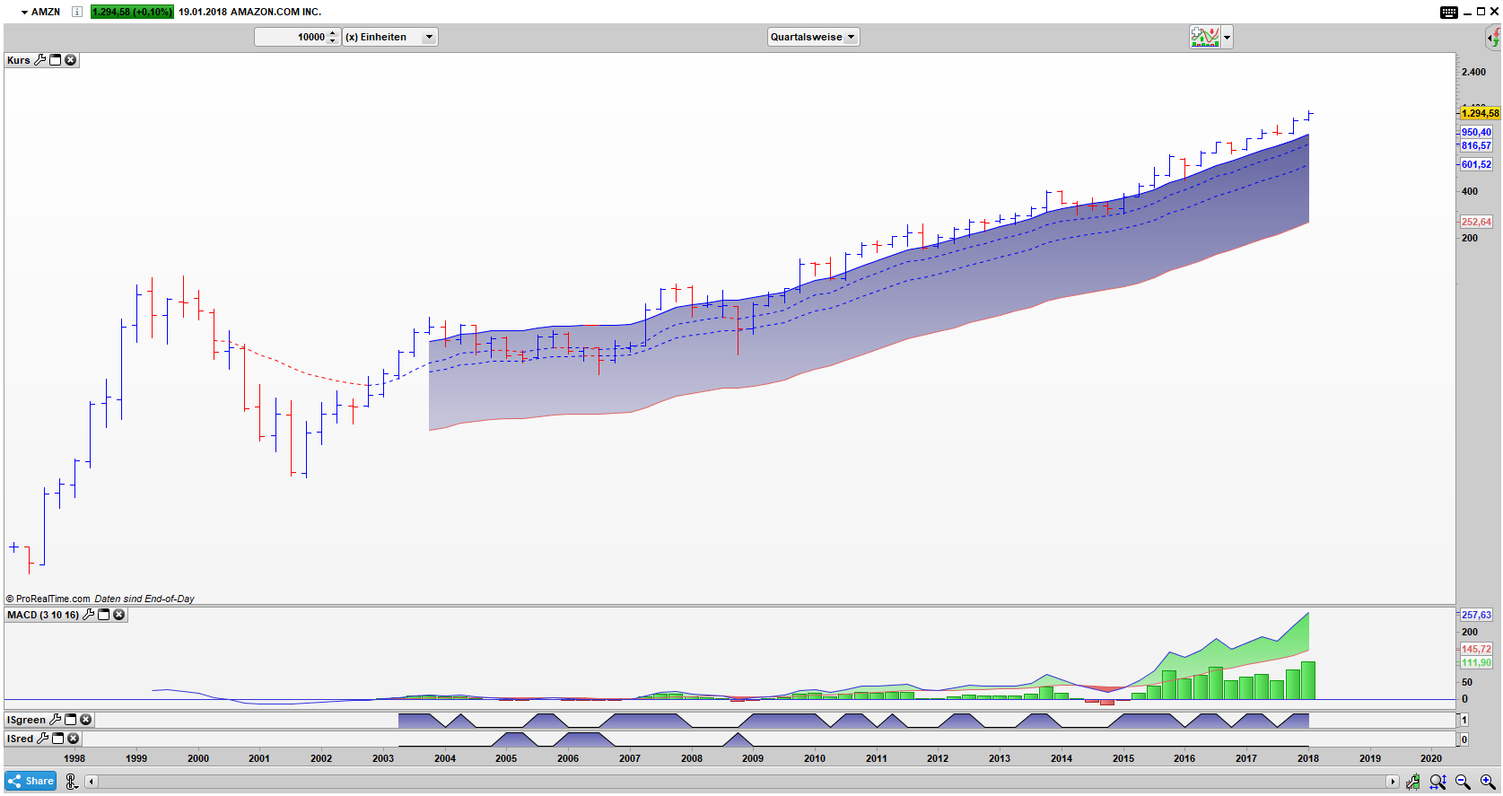Open dropdown arrow beside indicator icon
The image size is (1503, 796).
click(1227, 37)
